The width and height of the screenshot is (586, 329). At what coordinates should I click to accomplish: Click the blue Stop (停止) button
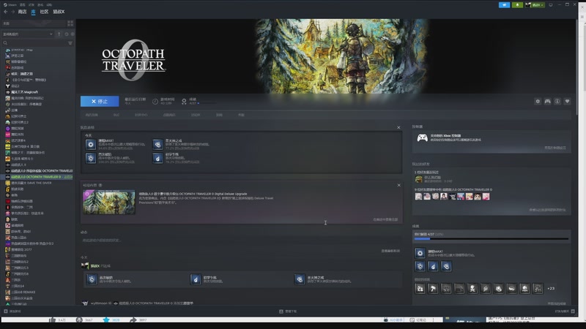(100, 101)
